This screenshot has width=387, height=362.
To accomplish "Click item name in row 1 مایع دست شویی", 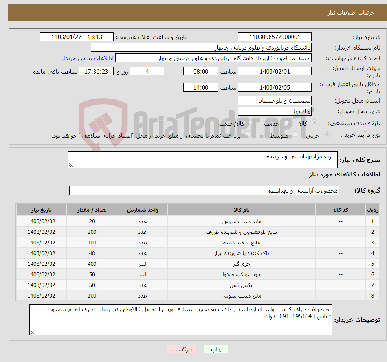I will 241,222.
